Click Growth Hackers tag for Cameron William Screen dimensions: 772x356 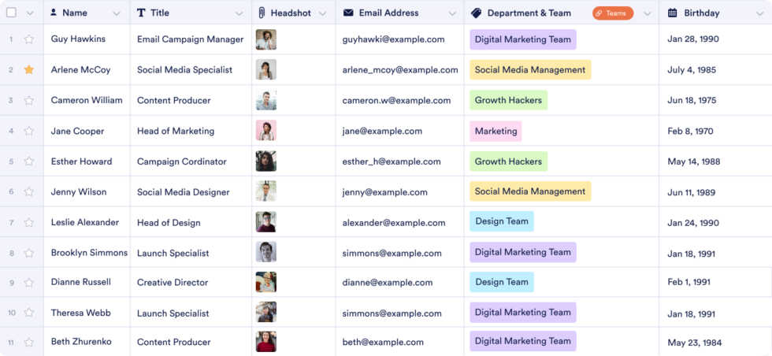click(509, 100)
